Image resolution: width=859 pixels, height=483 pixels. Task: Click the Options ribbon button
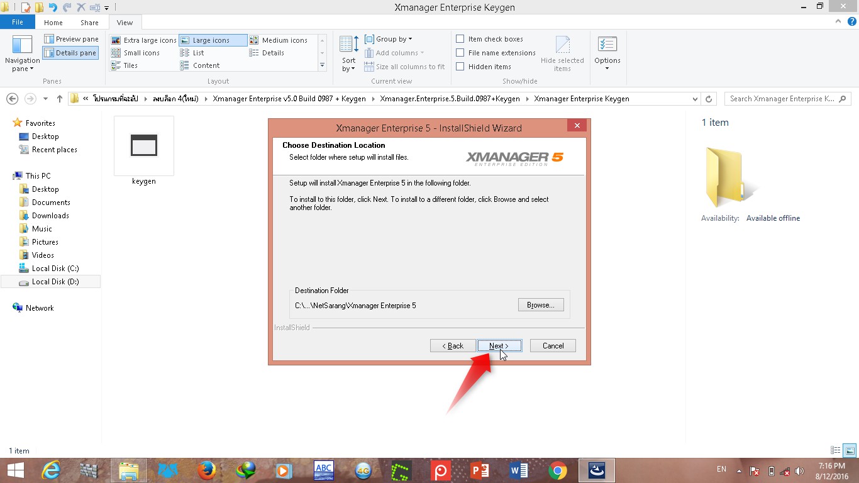pos(607,53)
